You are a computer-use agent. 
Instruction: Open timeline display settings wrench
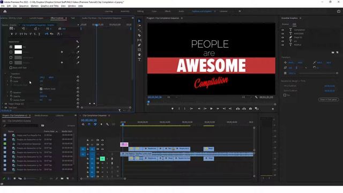pyautogui.click(x=107, y=124)
